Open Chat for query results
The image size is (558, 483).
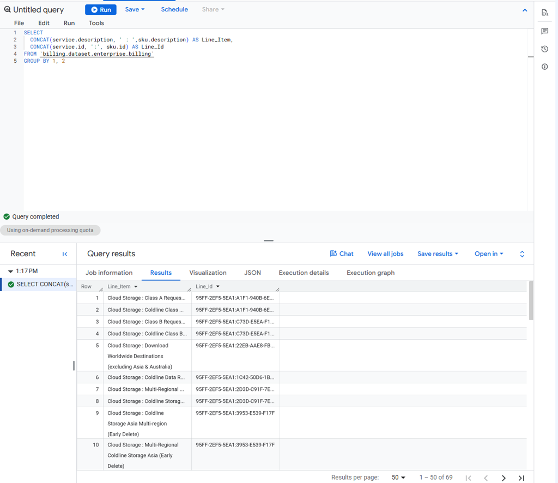342,254
